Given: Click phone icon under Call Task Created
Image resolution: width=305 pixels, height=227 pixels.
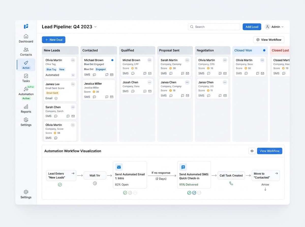Looking at the screenshot, I should (x=231, y=183).
